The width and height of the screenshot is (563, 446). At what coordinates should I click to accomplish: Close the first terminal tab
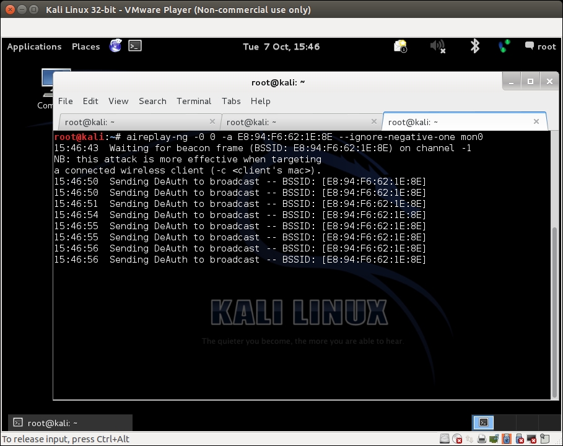(x=212, y=121)
